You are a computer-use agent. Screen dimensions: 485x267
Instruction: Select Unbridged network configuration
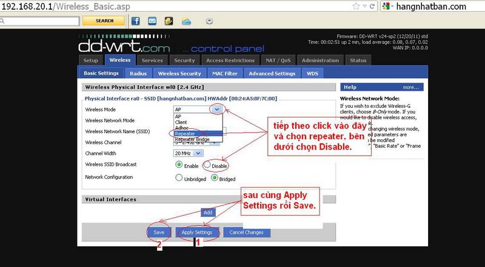pyautogui.click(x=178, y=177)
